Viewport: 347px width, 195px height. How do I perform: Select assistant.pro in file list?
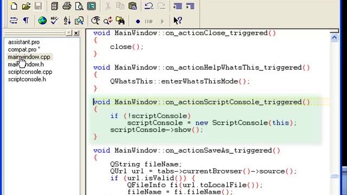tap(24, 42)
